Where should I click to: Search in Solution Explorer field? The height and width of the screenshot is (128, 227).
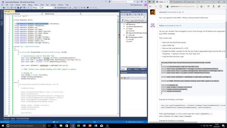[133, 17]
